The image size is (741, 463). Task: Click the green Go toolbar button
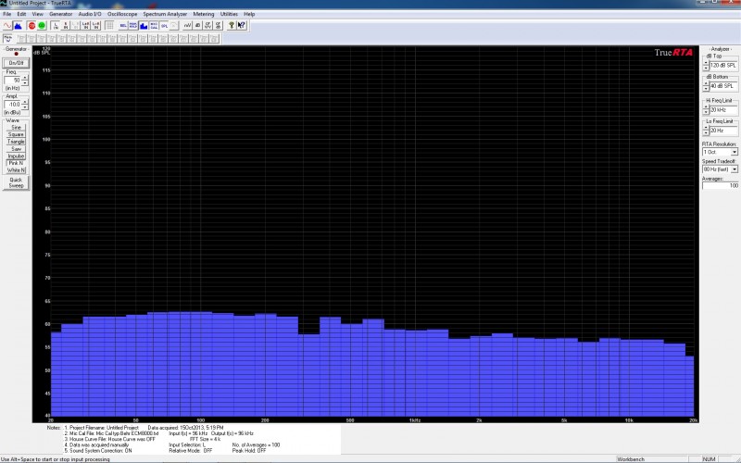point(42,26)
